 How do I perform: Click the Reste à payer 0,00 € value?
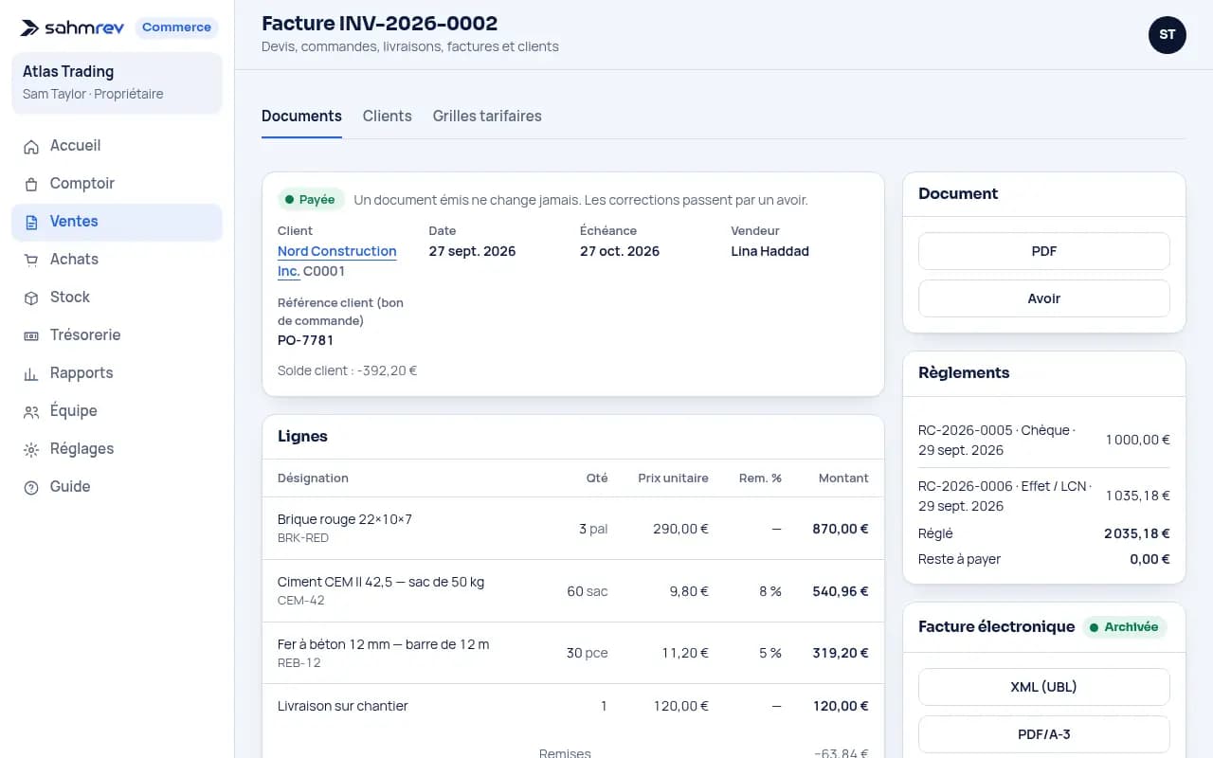(x=1150, y=559)
